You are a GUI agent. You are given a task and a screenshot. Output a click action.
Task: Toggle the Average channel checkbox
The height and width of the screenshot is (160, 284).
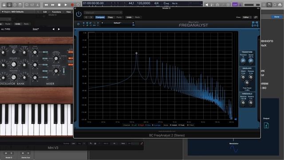[153, 125]
